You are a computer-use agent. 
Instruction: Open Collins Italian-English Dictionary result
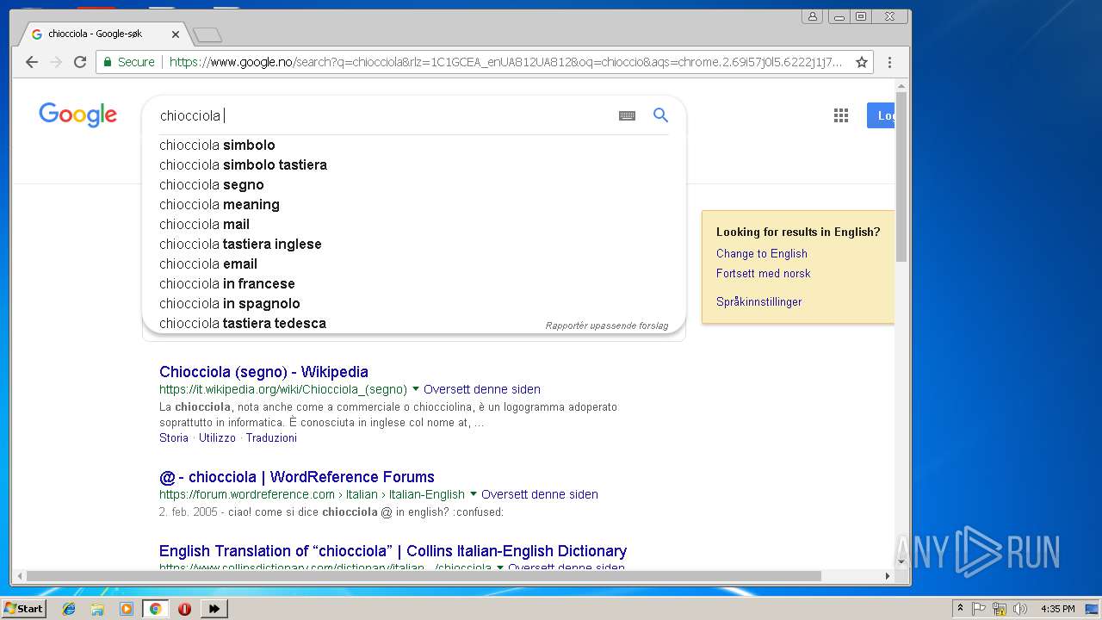393,551
